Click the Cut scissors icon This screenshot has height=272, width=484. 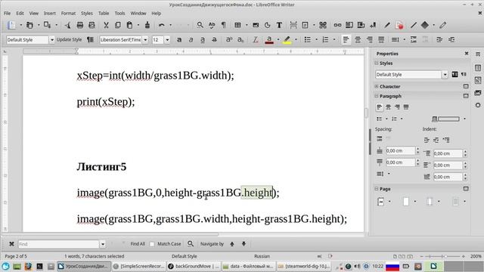coord(106,25)
